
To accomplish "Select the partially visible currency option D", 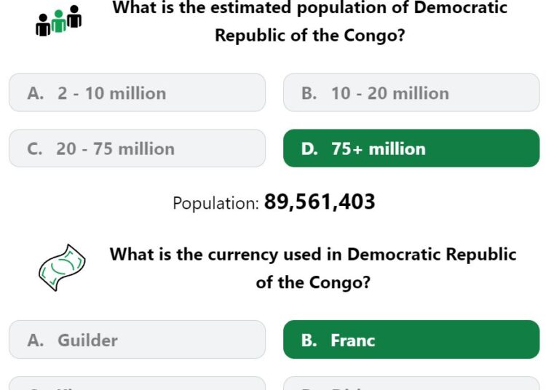I will point(411,383).
